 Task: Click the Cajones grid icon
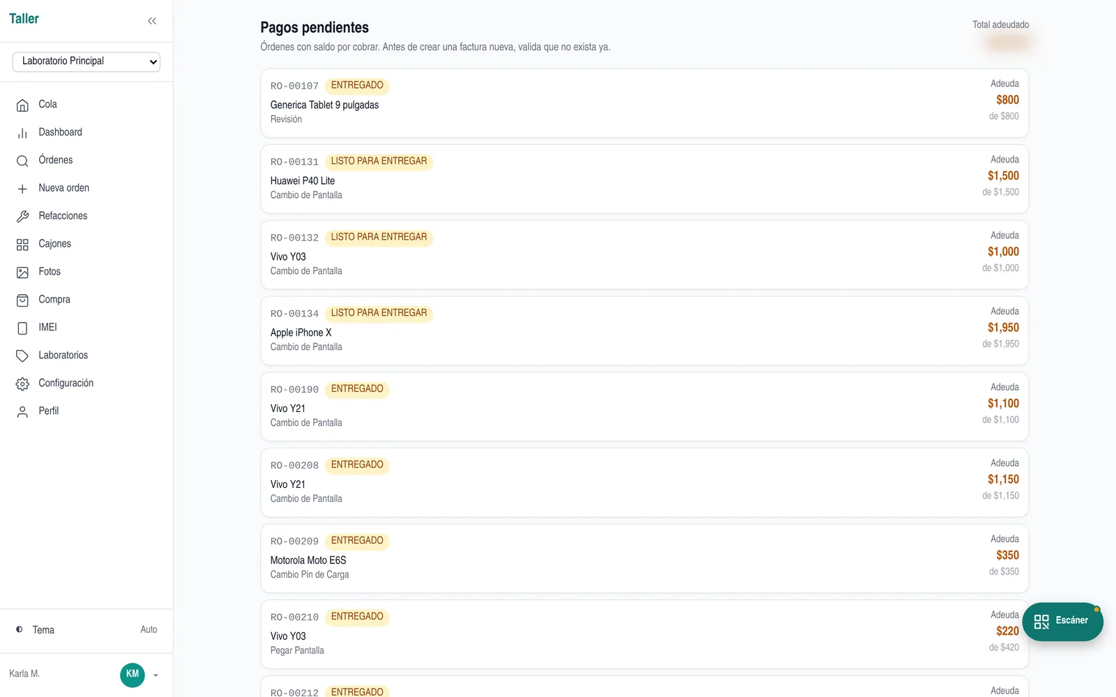point(22,245)
